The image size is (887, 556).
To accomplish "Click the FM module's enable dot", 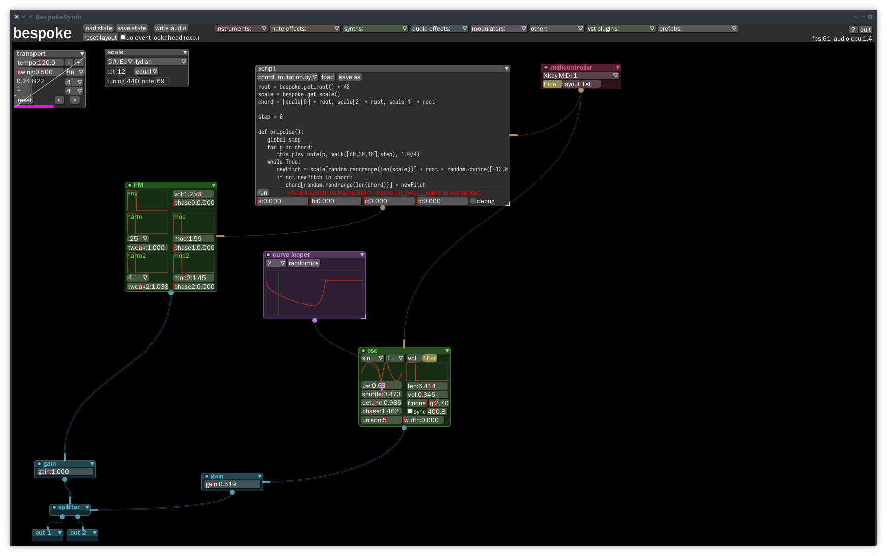I will click(130, 185).
